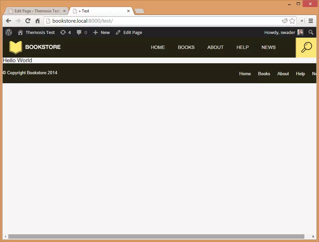Open the WordPress logo menu
The height and width of the screenshot is (242, 319).
point(9,32)
